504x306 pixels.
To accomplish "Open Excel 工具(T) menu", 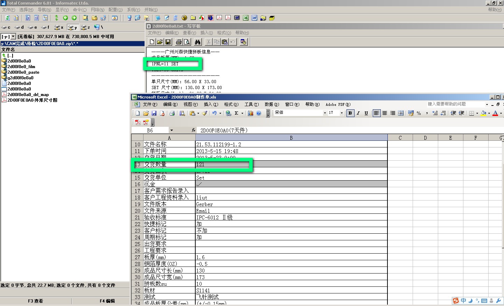I will click(x=252, y=104).
